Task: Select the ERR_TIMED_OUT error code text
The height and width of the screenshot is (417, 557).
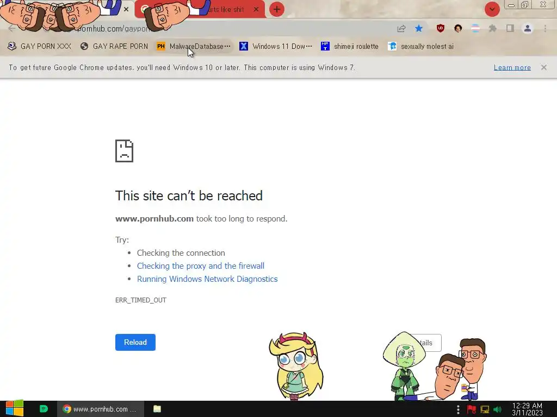Action: pyautogui.click(x=141, y=300)
